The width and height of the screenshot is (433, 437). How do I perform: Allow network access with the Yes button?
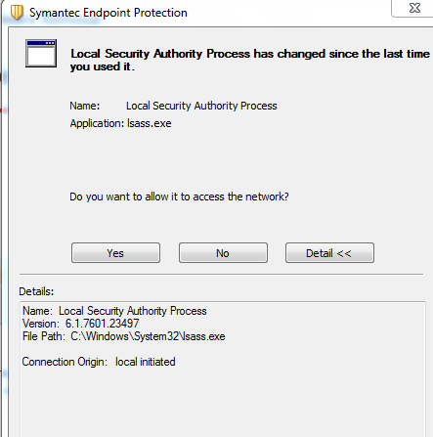pos(115,253)
